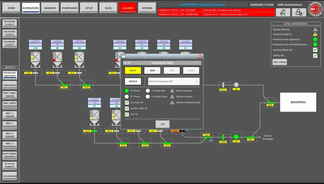Click FC Chiuso indicator
324x184 pixels.
[127, 97]
